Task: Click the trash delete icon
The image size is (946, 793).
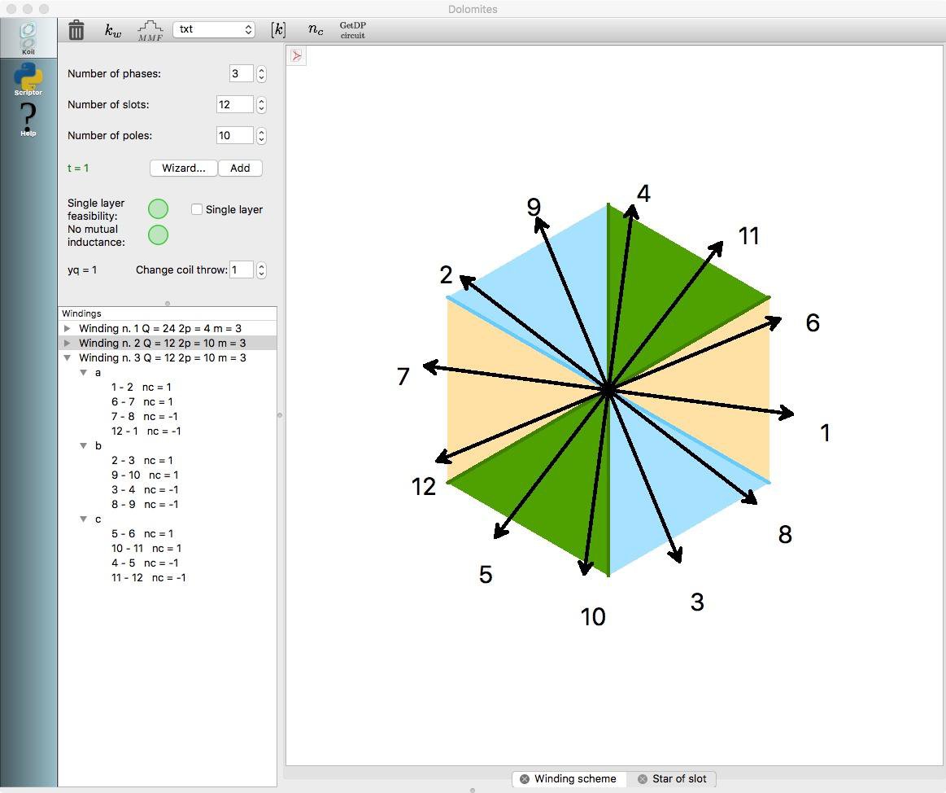Action: tap(76, 29)
